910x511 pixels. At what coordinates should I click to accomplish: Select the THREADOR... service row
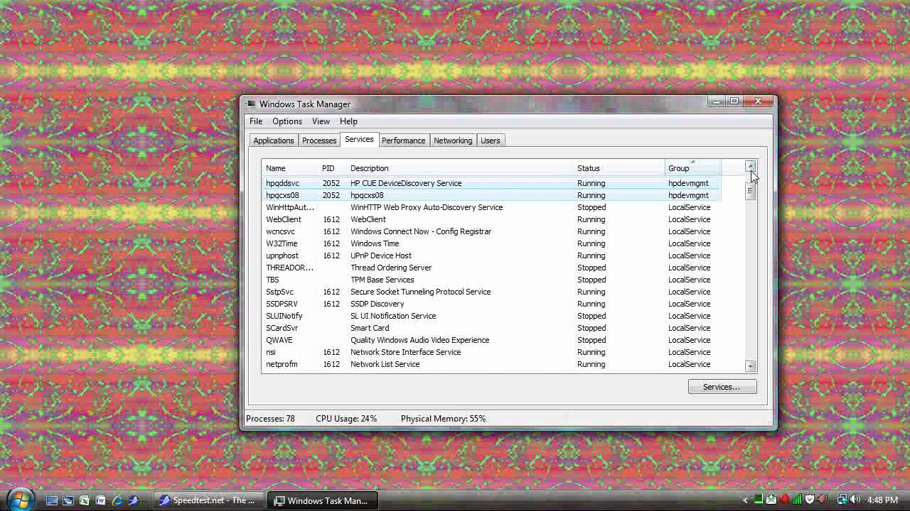point(491,268)
